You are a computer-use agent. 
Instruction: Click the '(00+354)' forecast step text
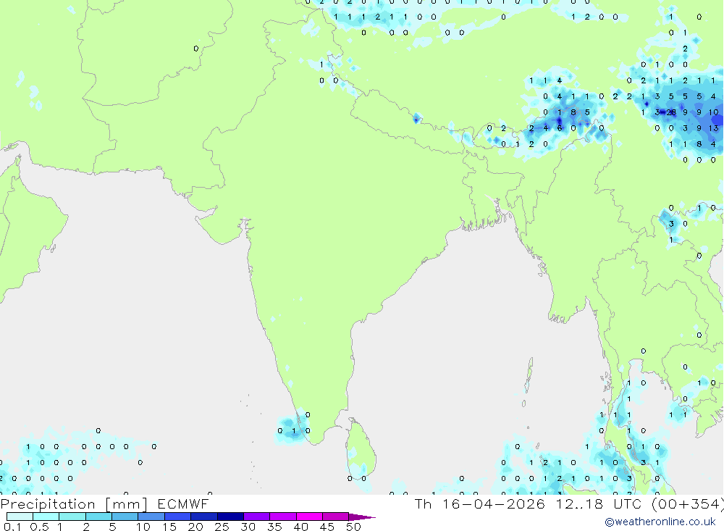point(688,504)
